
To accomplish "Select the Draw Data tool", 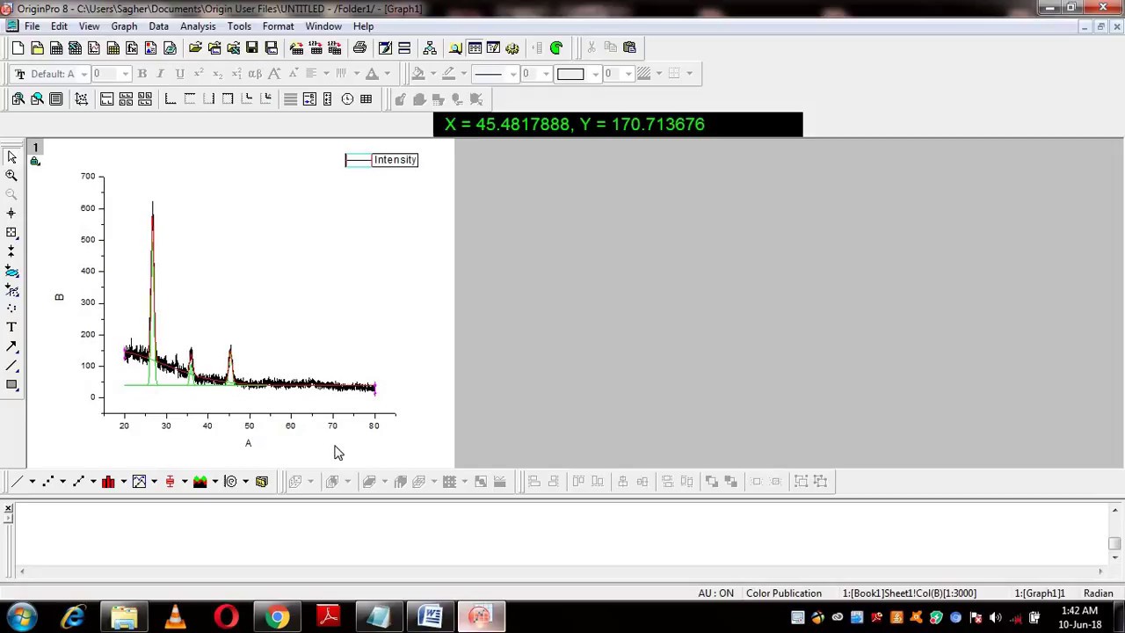I will click(x=11, y=309).
